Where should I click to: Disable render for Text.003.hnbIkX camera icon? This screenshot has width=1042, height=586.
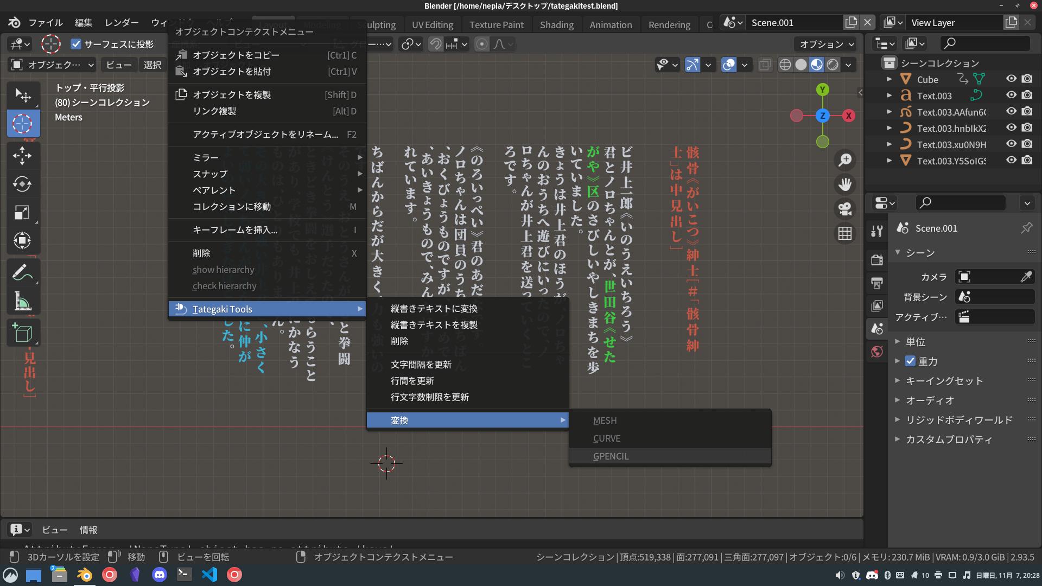pyautogui.click(x=1027, y=128)
